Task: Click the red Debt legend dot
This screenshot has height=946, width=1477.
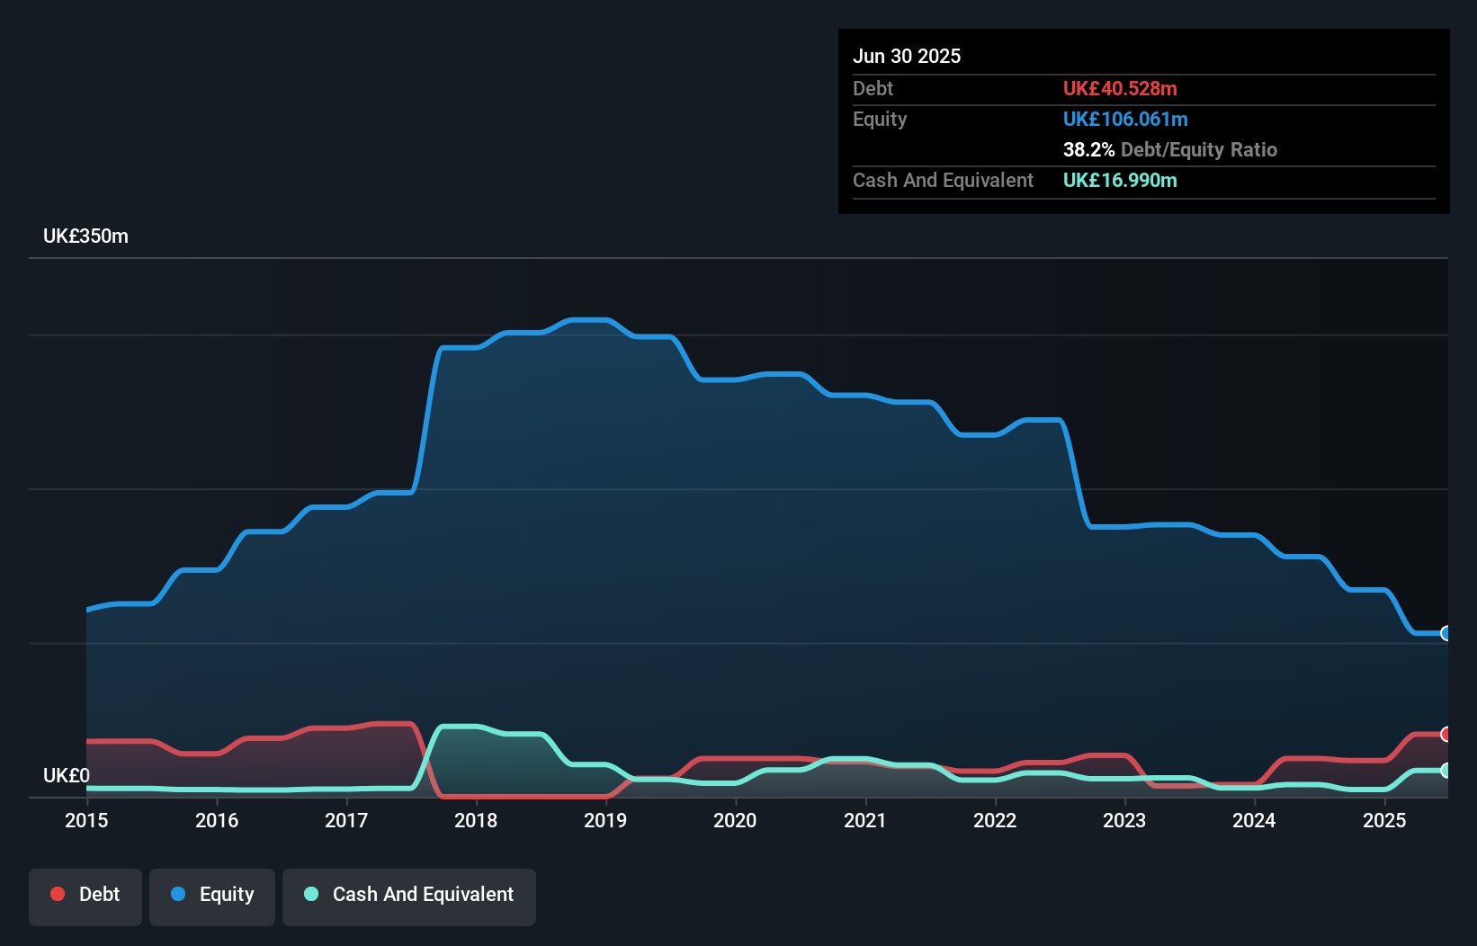Action: (x=57, y=894)
